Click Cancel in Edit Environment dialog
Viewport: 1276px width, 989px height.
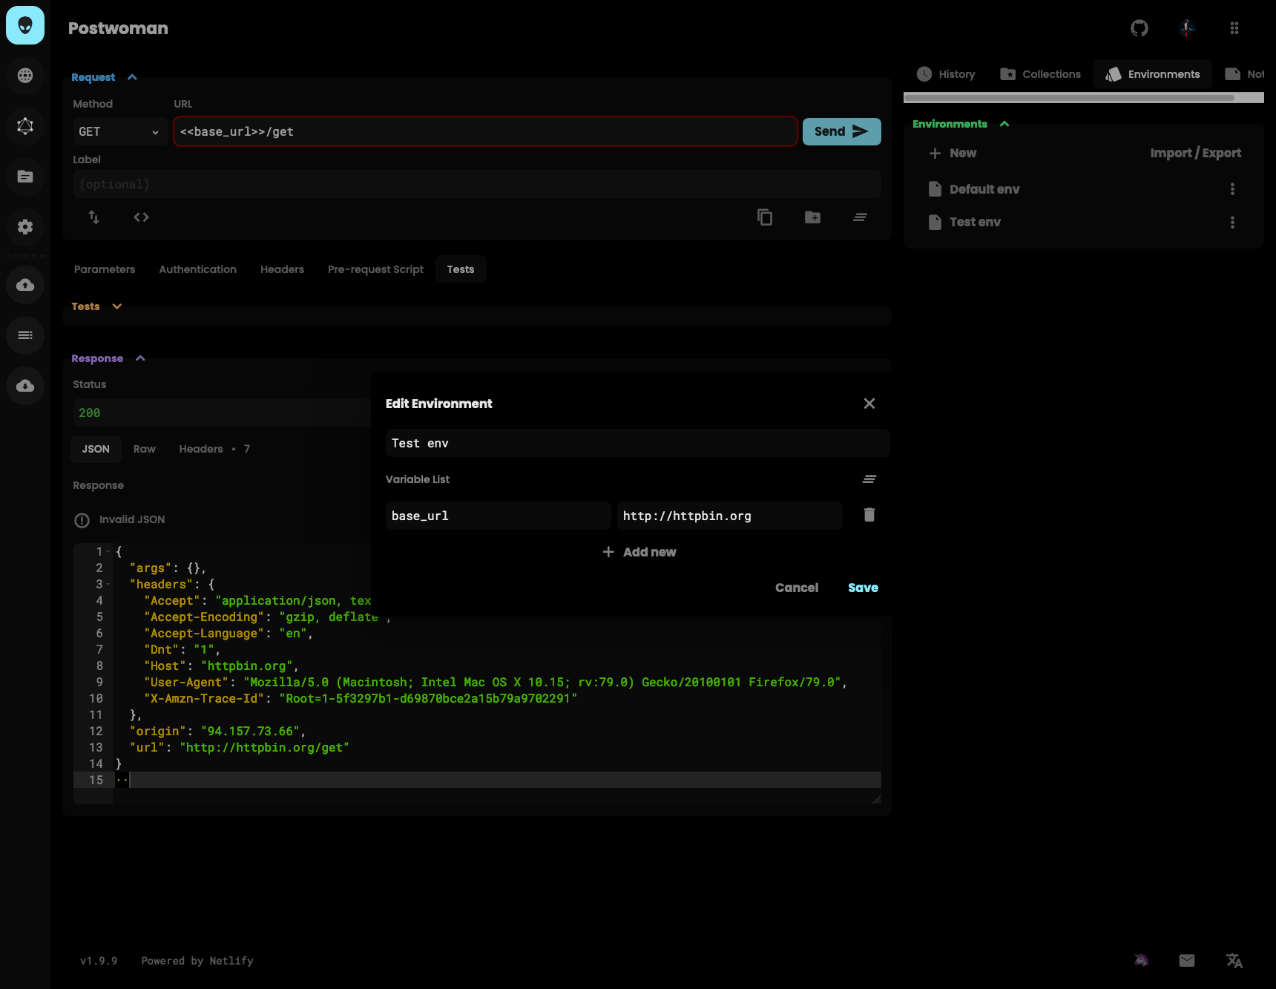(797, 588)
